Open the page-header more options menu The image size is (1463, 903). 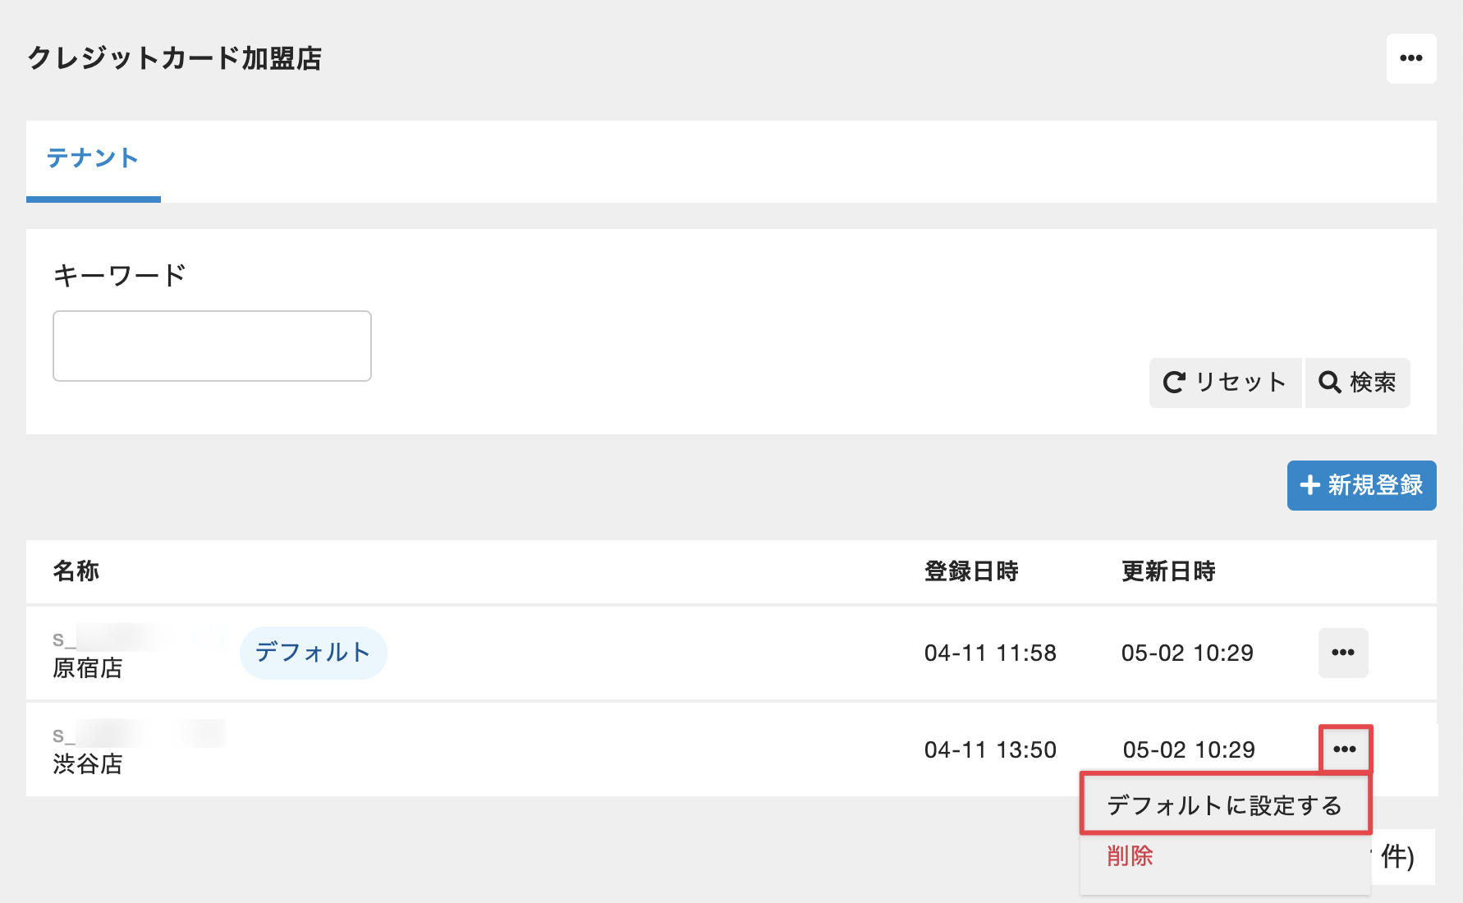coord(1410,58)
